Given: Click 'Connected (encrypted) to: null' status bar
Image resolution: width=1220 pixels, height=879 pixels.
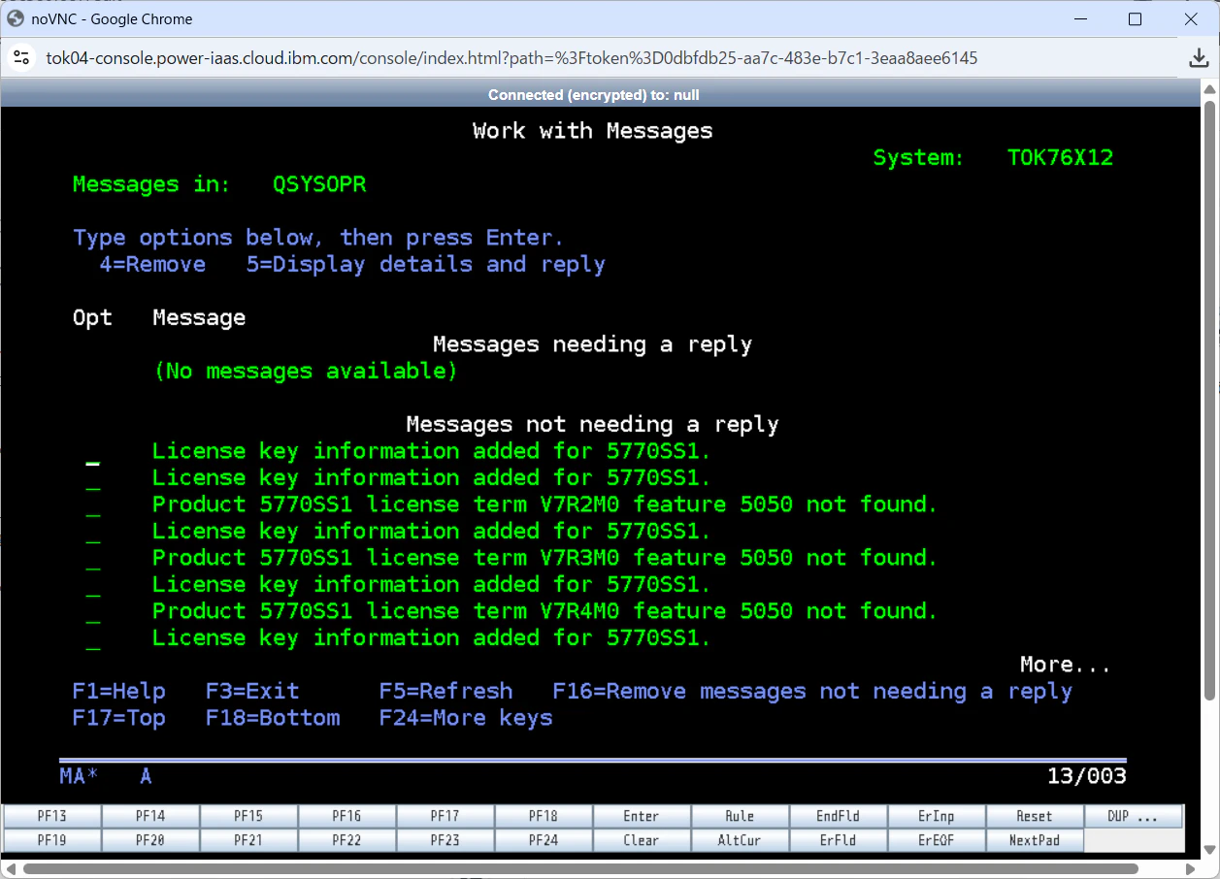Looking at the screenshot, I should click(593, 95).
